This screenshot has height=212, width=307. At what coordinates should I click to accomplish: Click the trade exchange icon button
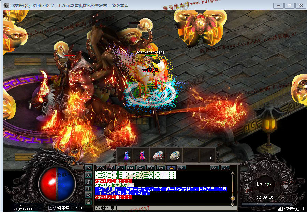pos(111,168)
